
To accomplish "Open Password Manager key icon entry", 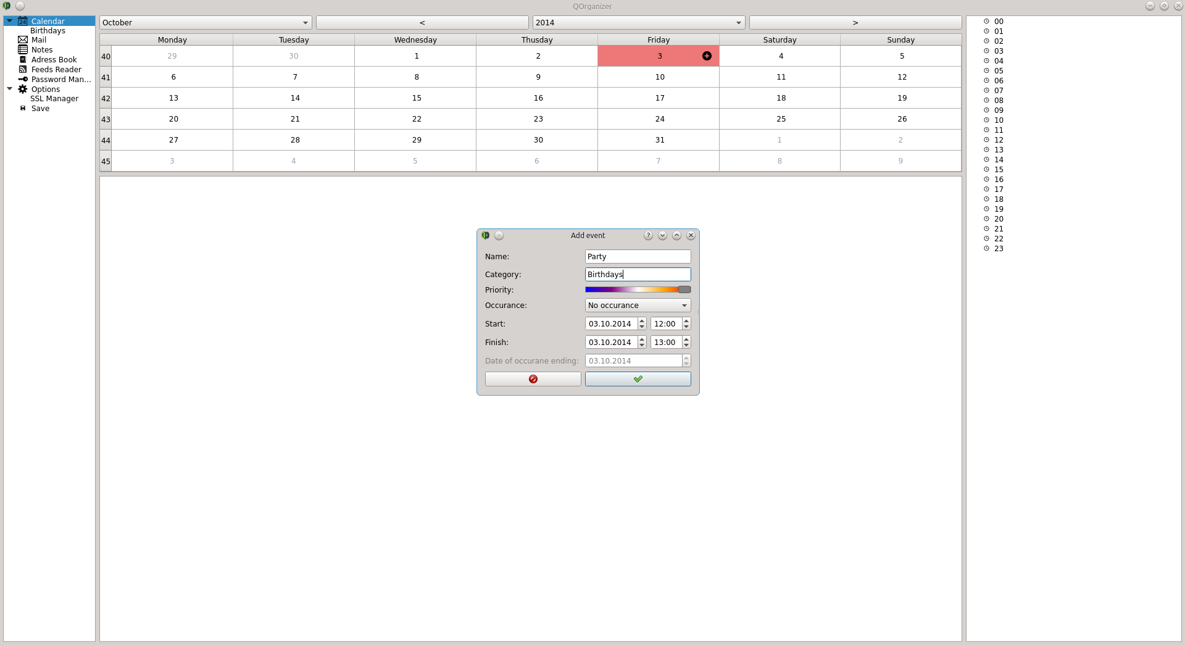I will (x=23, y=80).
